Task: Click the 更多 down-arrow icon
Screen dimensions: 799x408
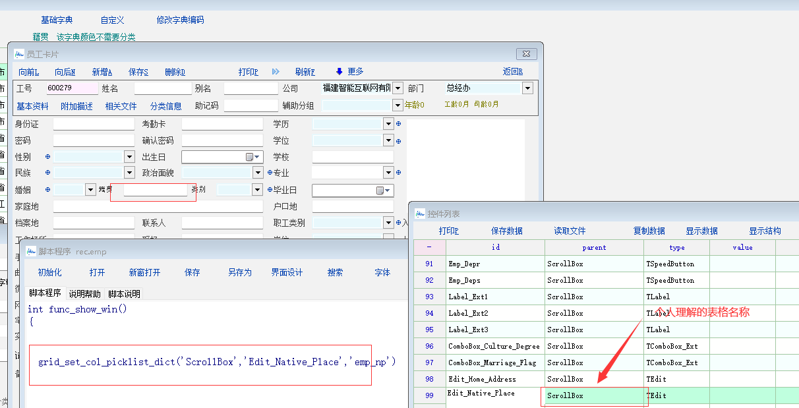Action: pyautogui.click(x=340, y=72)
